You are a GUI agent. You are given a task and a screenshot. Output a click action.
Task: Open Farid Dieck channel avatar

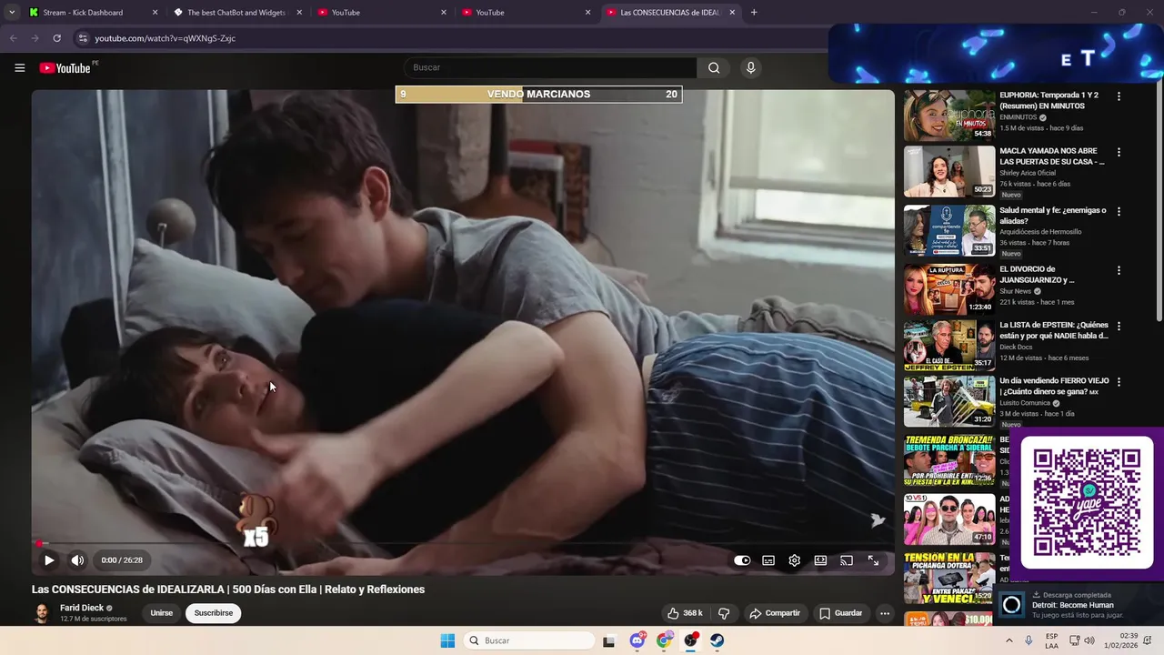point(42,613)
